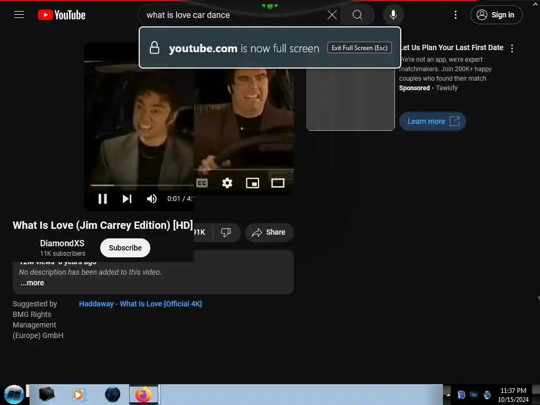The width and height of the screenshot is (540, 405).
Task: Open the YouTube hamburger guide menu
Action: pyautogui.click(x=19, y=15)
